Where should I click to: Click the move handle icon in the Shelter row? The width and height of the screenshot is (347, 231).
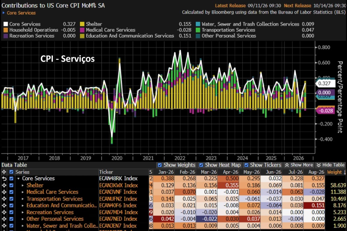click(4, 185)
